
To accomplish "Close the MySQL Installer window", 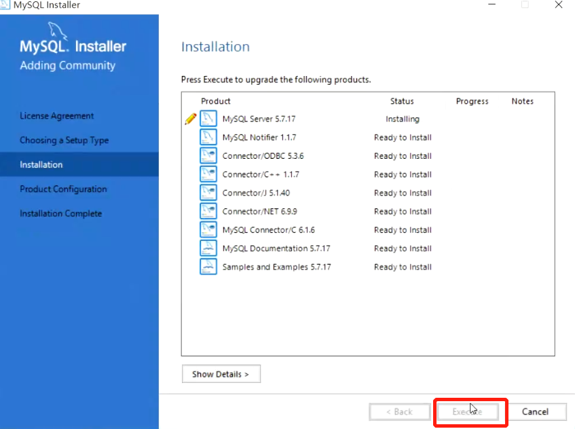I will (559, 4).
